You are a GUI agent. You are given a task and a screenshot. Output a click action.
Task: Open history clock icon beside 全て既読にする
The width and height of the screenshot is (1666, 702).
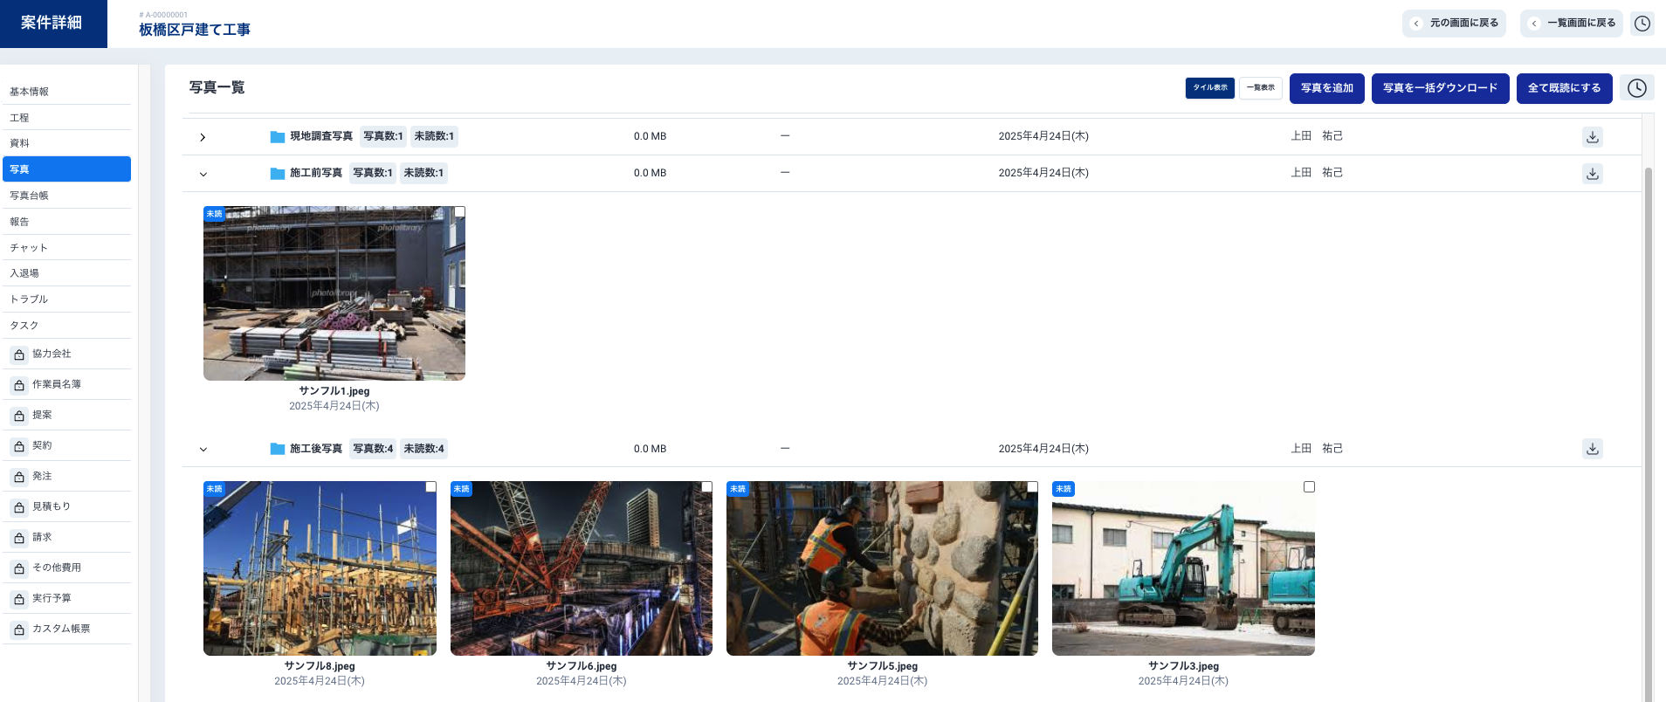click(x=1637, y=88)
